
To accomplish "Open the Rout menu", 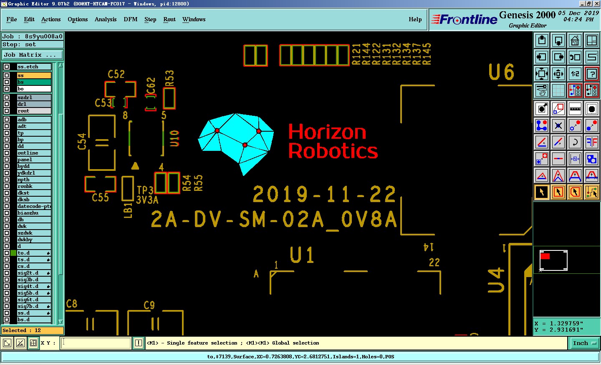I will tap(169, 19).
